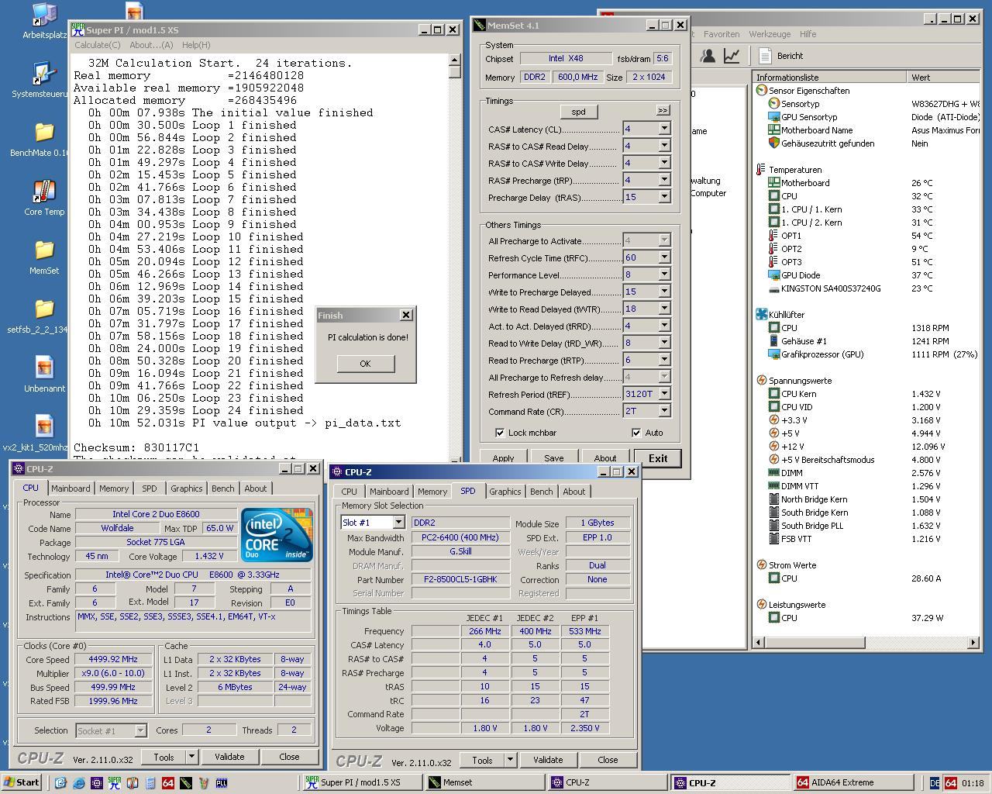
Task: Launch CPU-Z purple chip quick launch icon
Action: coord(96,783)
